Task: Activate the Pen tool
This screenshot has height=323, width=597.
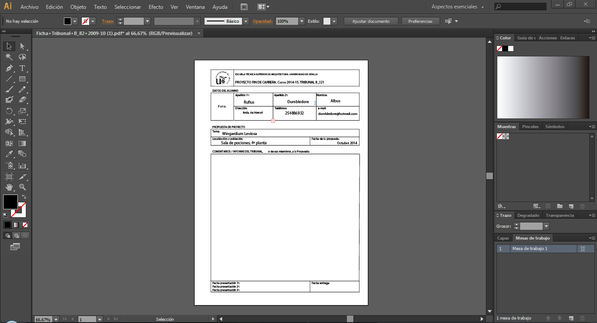Action: click(9, 68)
